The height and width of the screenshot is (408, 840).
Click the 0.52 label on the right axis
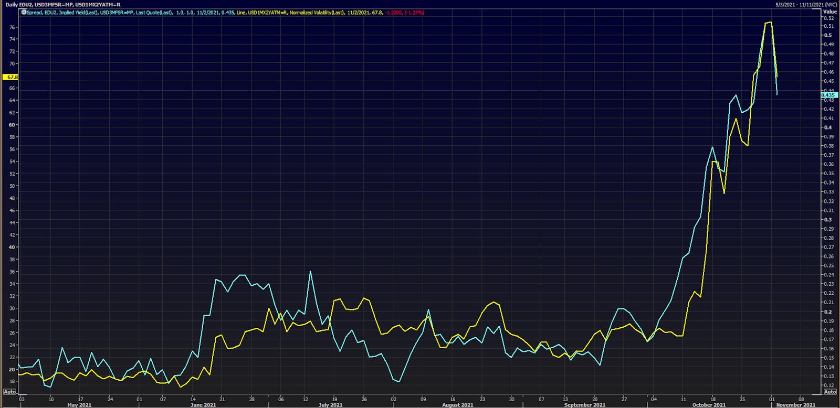[x=829, y=18]
